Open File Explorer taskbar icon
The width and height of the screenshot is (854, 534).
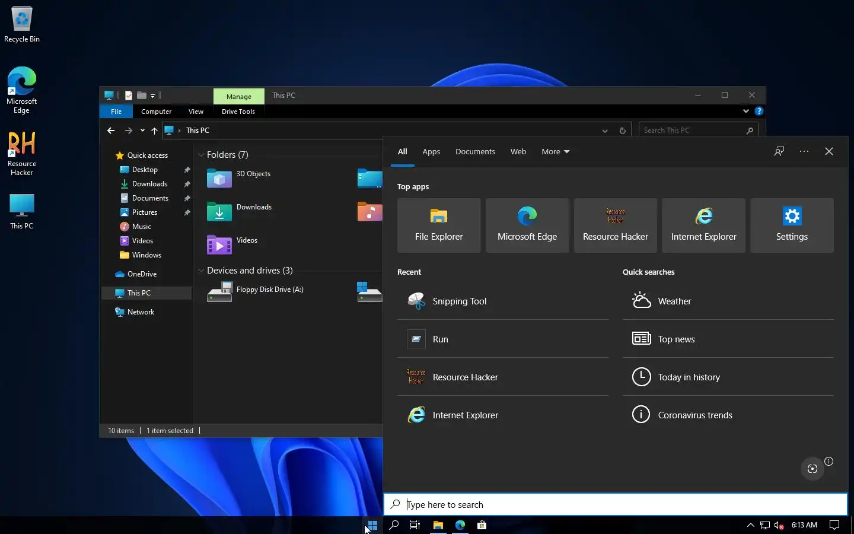pyautogui.click(x=438, y=525)
